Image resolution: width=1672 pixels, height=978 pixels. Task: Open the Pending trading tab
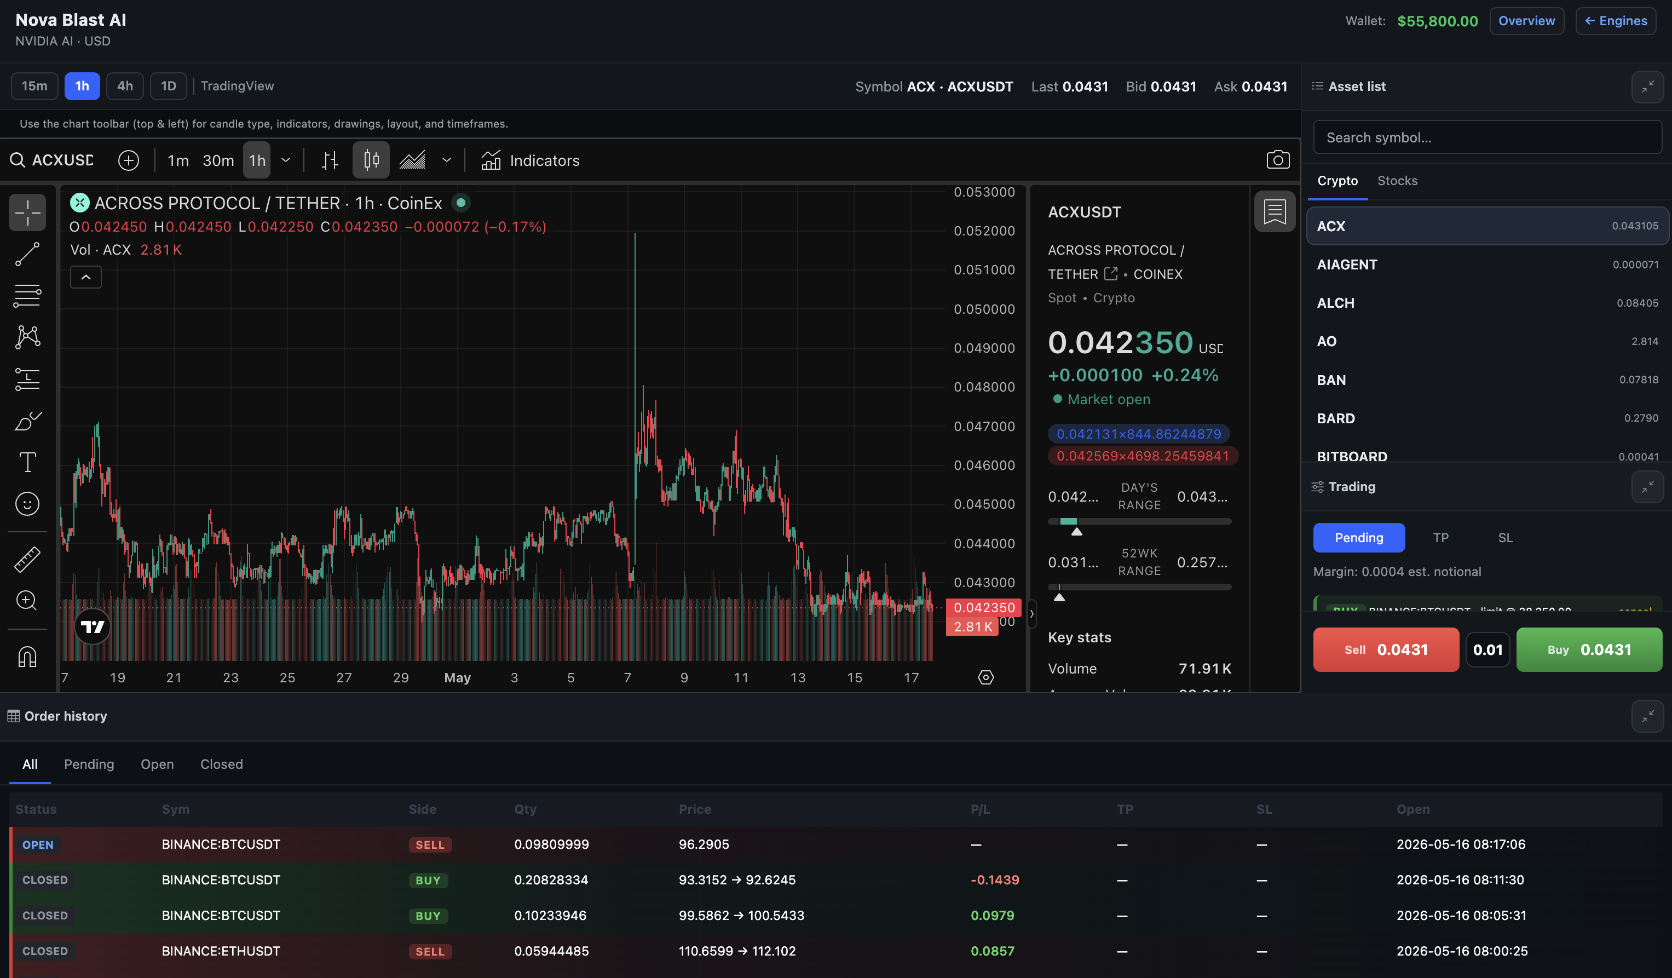[x=1358, y=537]
